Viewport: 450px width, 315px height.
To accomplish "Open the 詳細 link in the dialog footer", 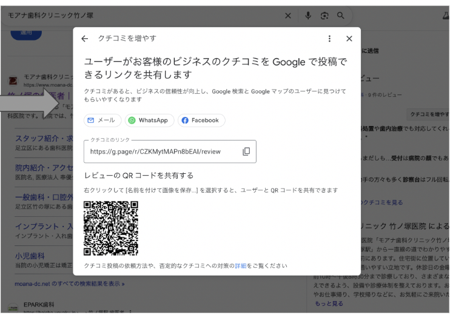I will (x=241, y=266).
